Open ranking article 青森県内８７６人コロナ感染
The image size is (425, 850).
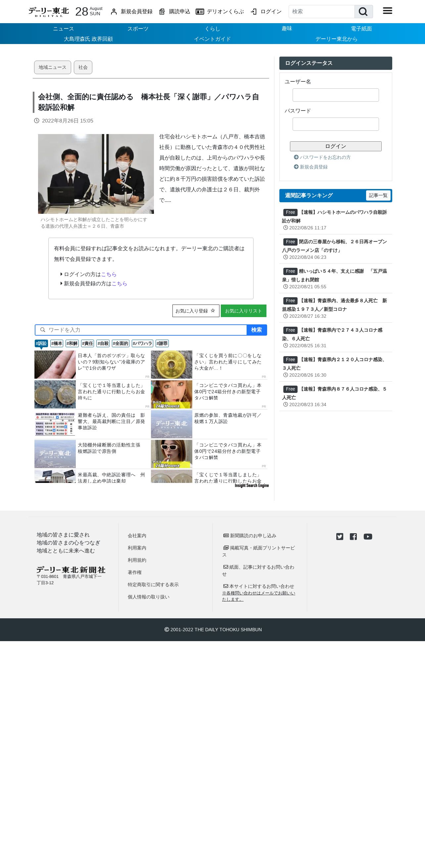(x=334, y=393)
